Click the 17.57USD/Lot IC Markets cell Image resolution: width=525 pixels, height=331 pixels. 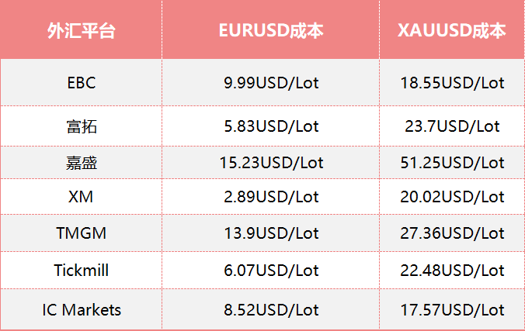452,310
